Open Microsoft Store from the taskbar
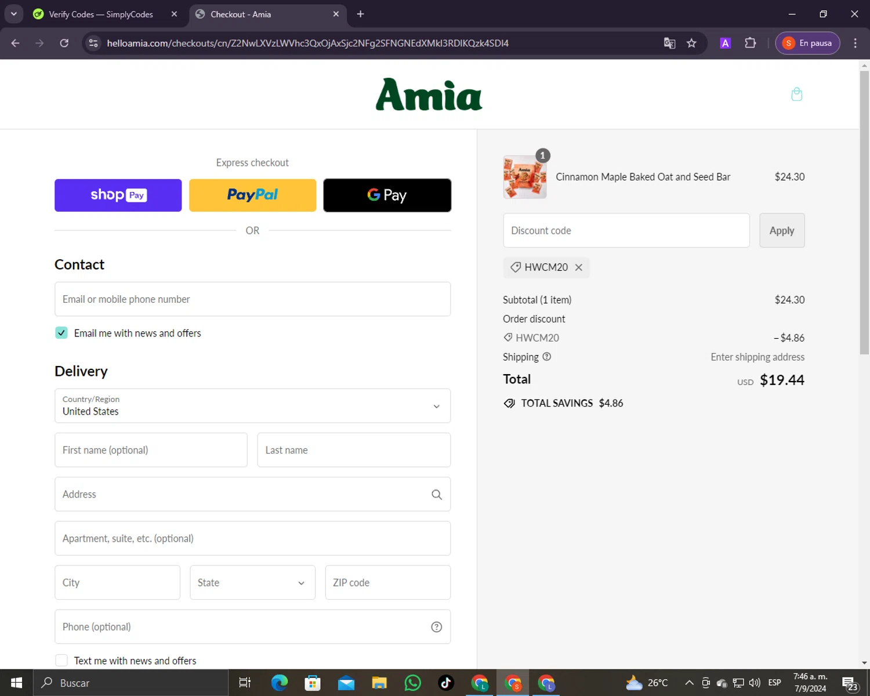The image size is (870, 696). pyautogui.click(x=313, y=683)
